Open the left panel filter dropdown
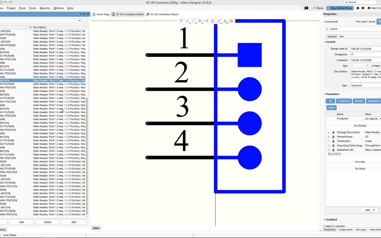Viewport: 381px width, 238px height. (x=79, y=21)
